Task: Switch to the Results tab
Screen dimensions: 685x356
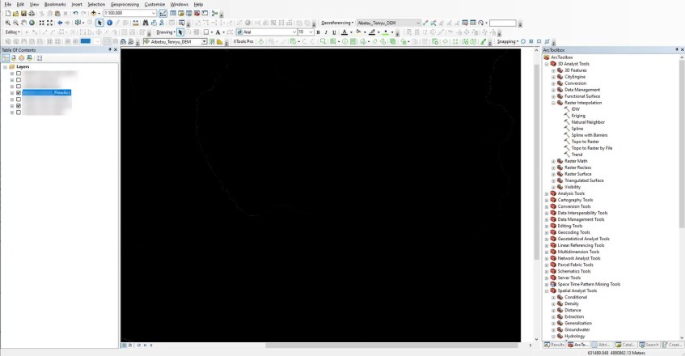Action: [x=554, y=345]
